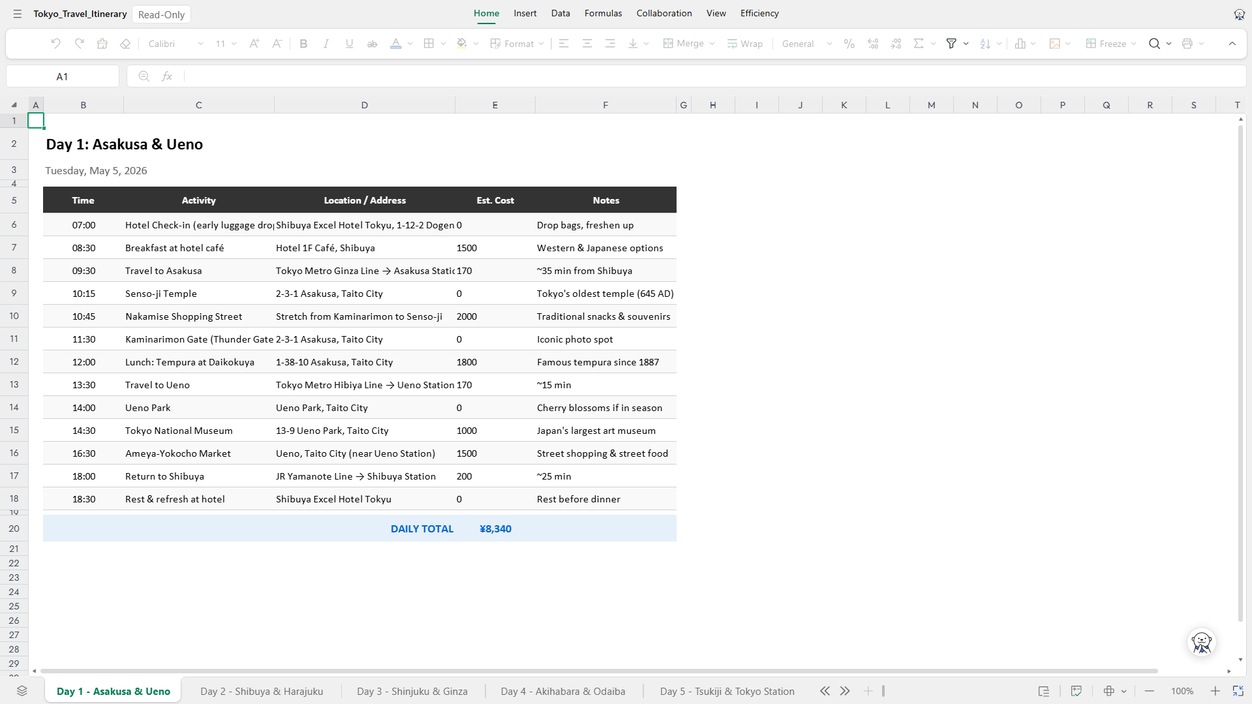
Task: Click the vertical align bottom icon
Action: (633, 44)
